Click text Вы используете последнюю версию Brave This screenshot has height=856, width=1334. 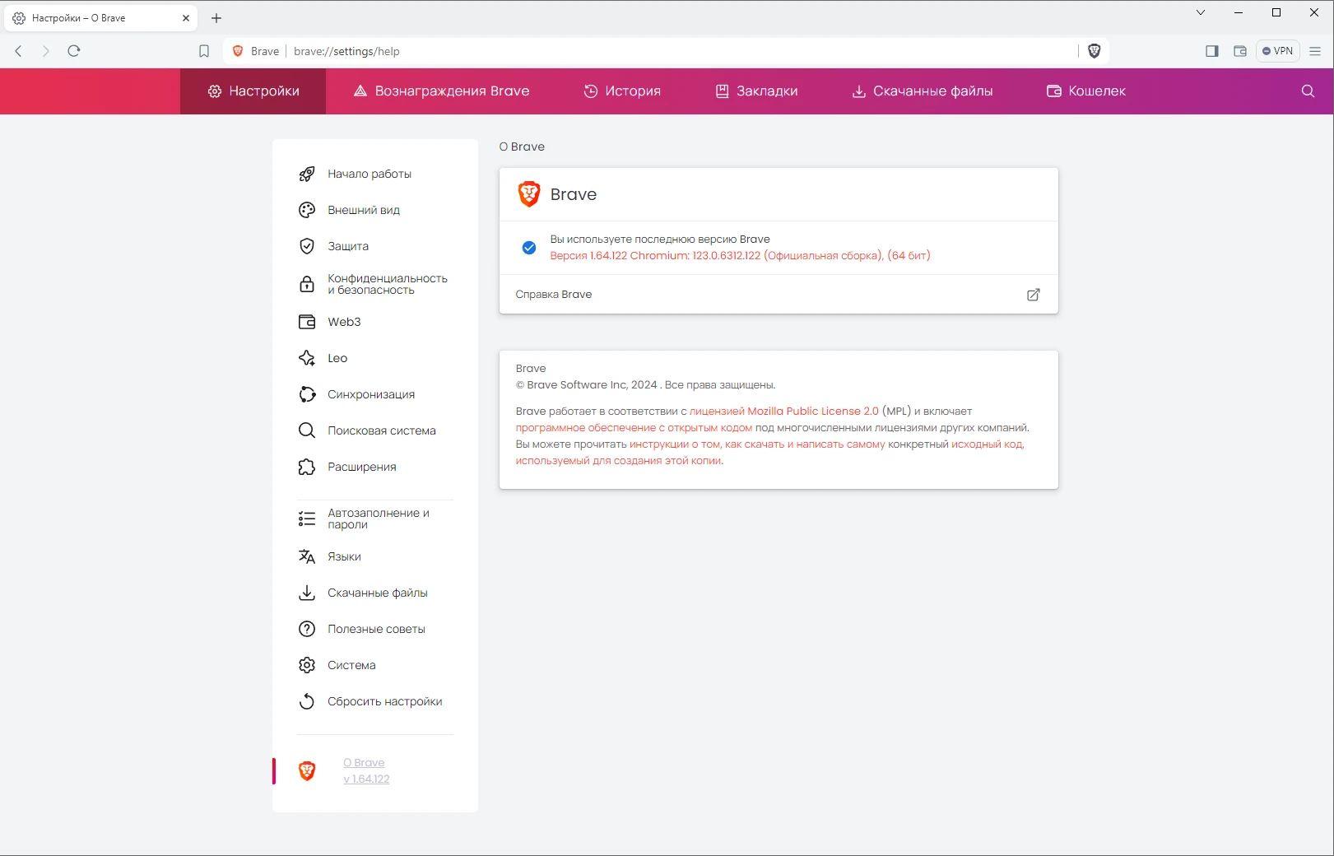(x=660, y=240)
